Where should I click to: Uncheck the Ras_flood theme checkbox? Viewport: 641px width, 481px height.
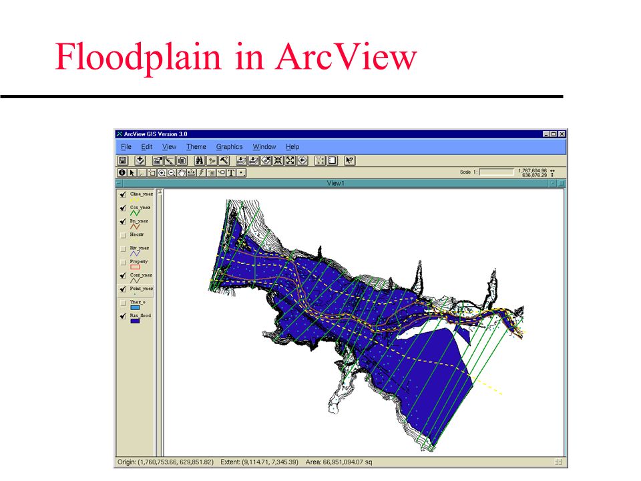(x=123, y=316)
